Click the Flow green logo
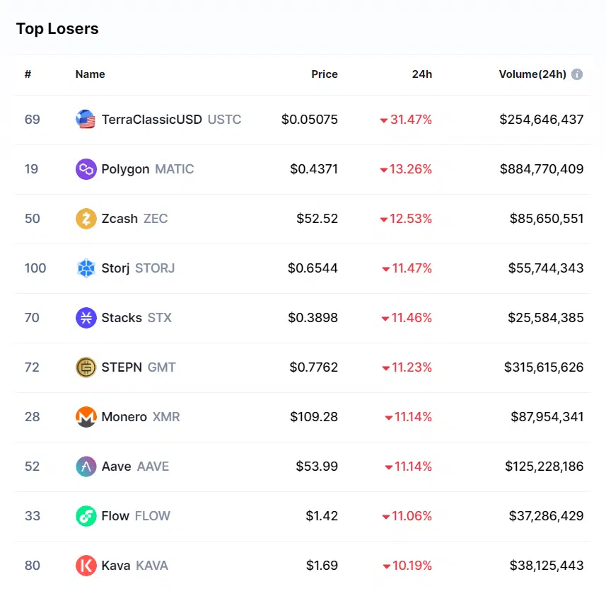Viewport: 606px width, 589px height. click(86, 516)
